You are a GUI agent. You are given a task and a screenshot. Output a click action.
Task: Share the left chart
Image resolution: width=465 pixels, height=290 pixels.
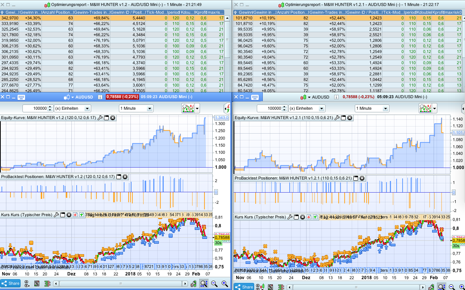[x=10, y=283]
